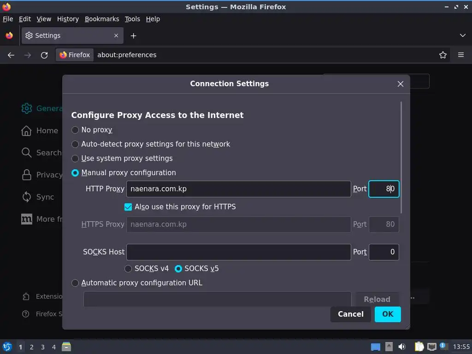Click the HTTP Proxy host field

tap(239, 189)
